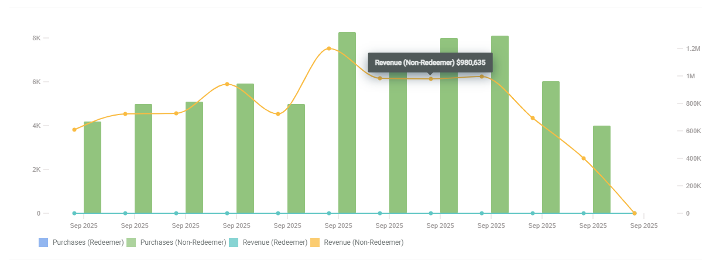Screen dimensions: 713x267
Task: Click the second green bar from the left
Action: tap(143, 158)
